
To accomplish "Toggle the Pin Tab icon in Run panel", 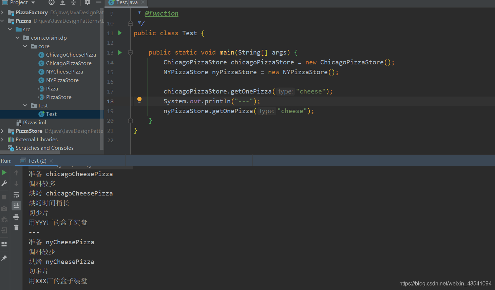I will tap(4, 258).
